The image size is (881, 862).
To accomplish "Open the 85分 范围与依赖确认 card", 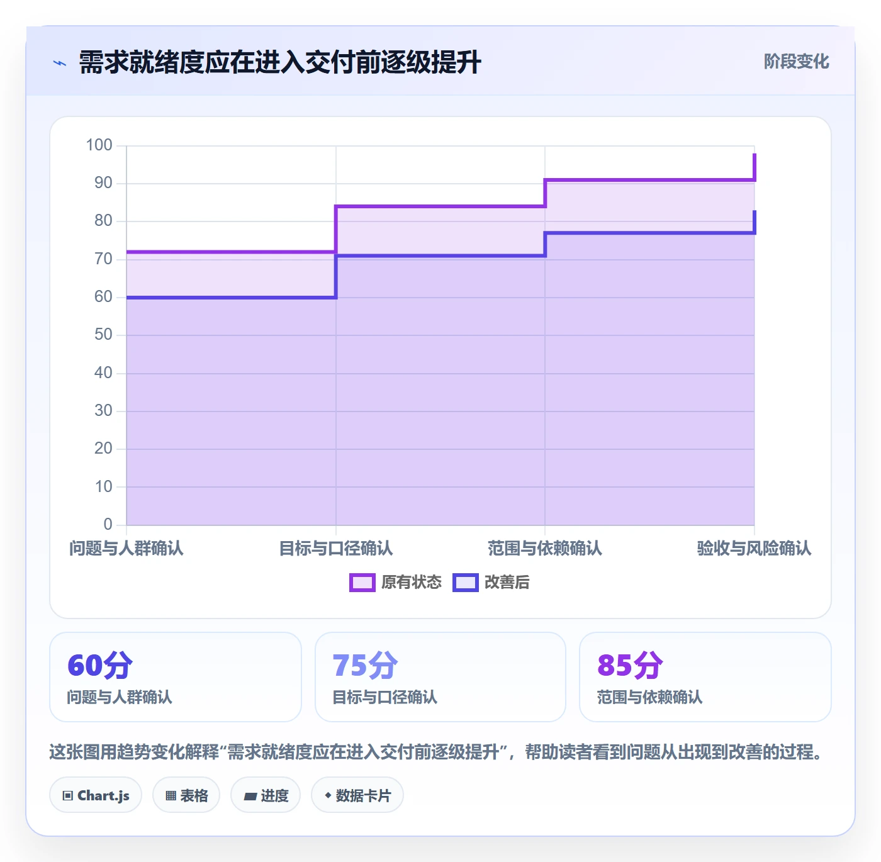I will click(x=705, y=677).
